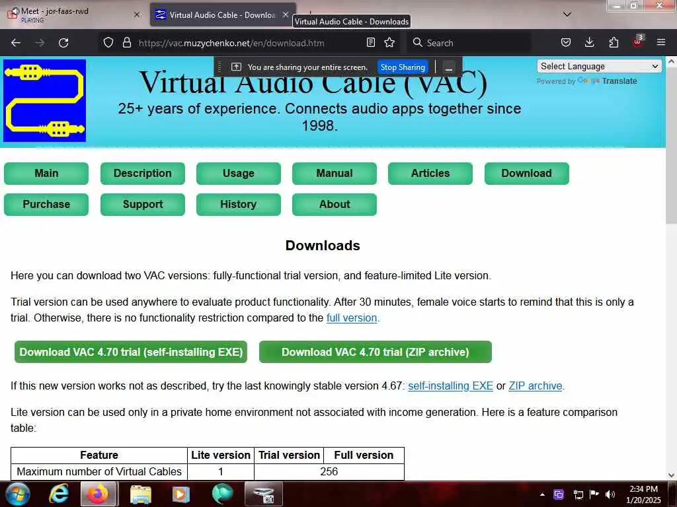
Task: Open the Windows Start orb
Action: (18, 494)
